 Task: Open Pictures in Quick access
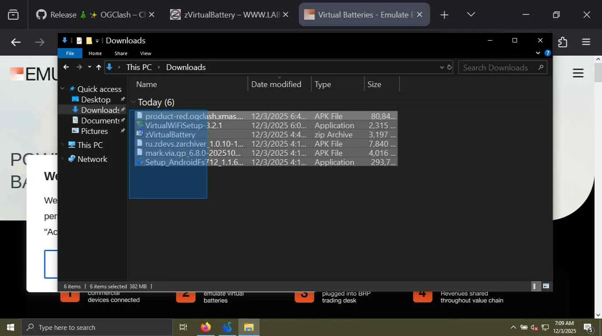tap(94, 131)
